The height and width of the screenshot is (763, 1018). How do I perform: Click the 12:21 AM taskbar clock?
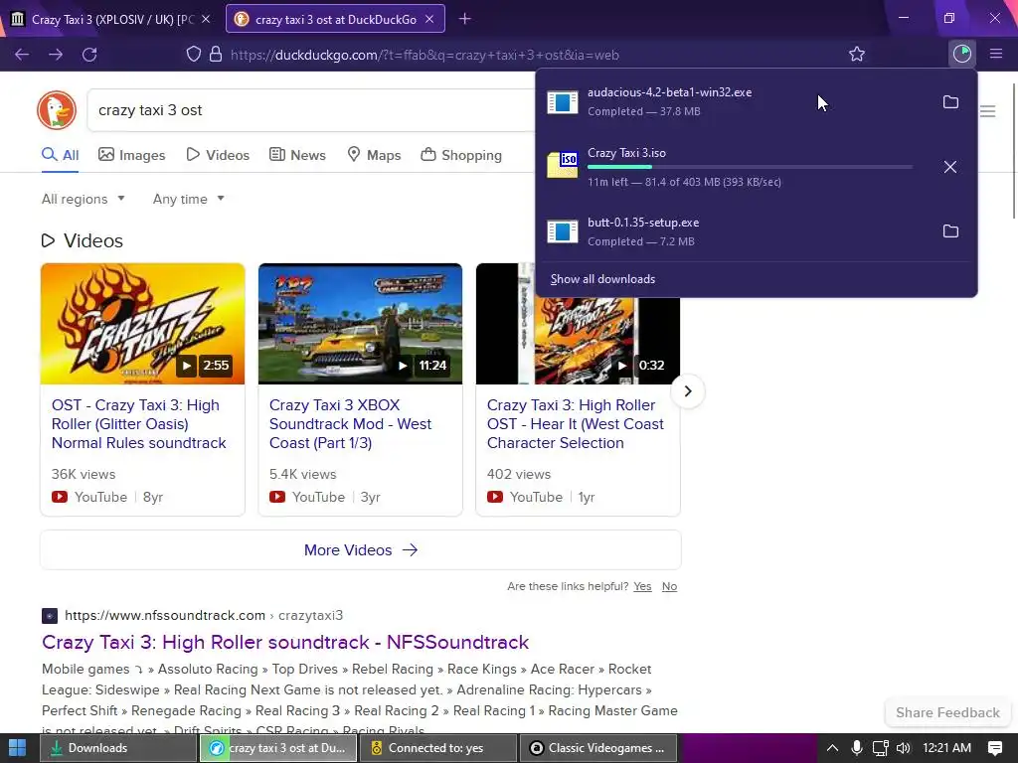coord(946,748)
